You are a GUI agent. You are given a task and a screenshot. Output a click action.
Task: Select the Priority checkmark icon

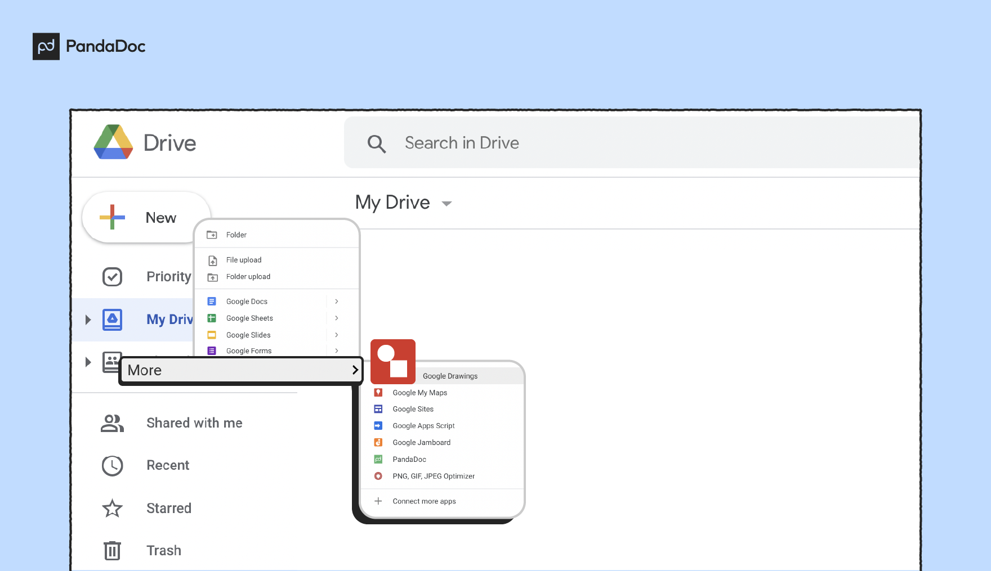[112, 276]
